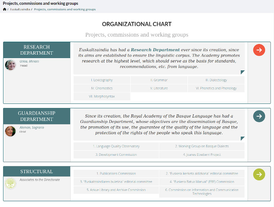Open Guardianship Department via teal arrow button

click(x=259, y=116)
